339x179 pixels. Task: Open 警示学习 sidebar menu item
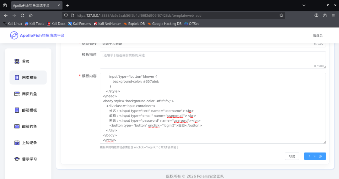pos(28,159)
